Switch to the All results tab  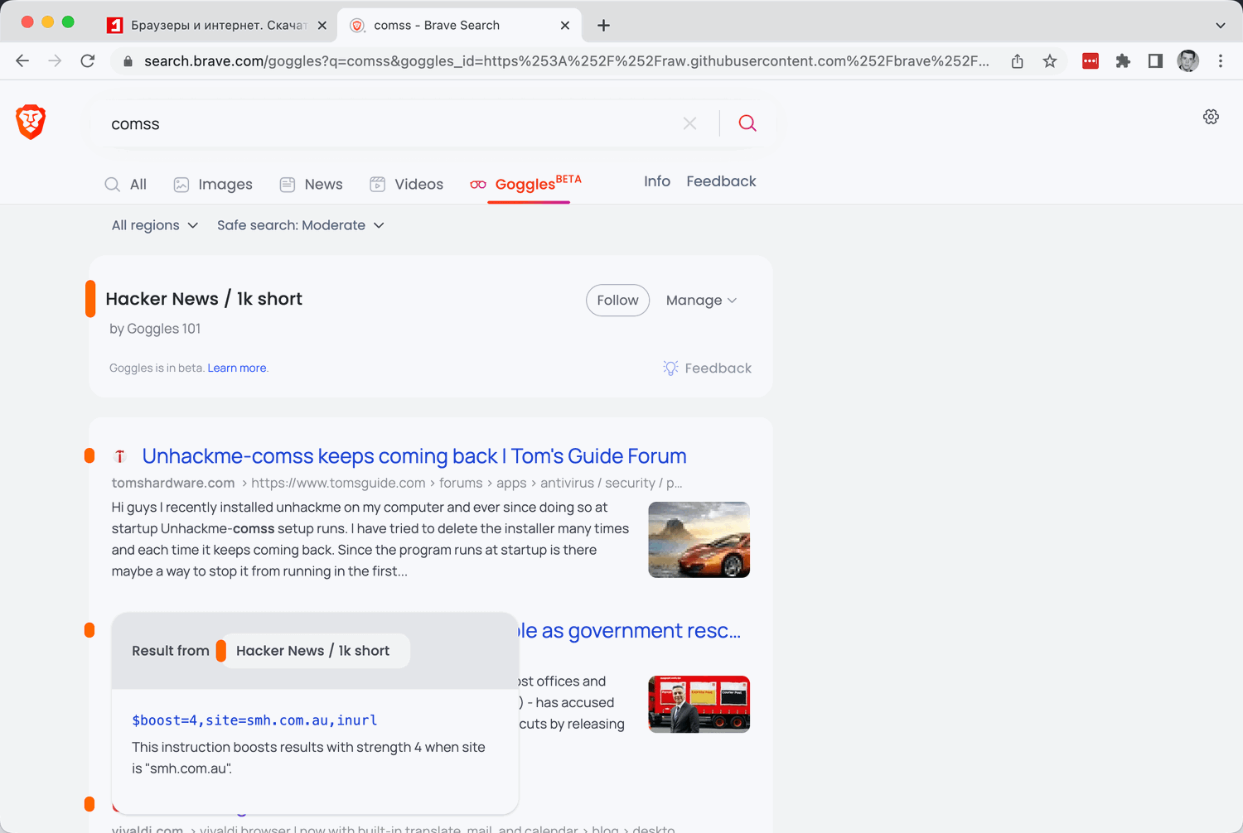pyautogui.click(x=125, y=185)
